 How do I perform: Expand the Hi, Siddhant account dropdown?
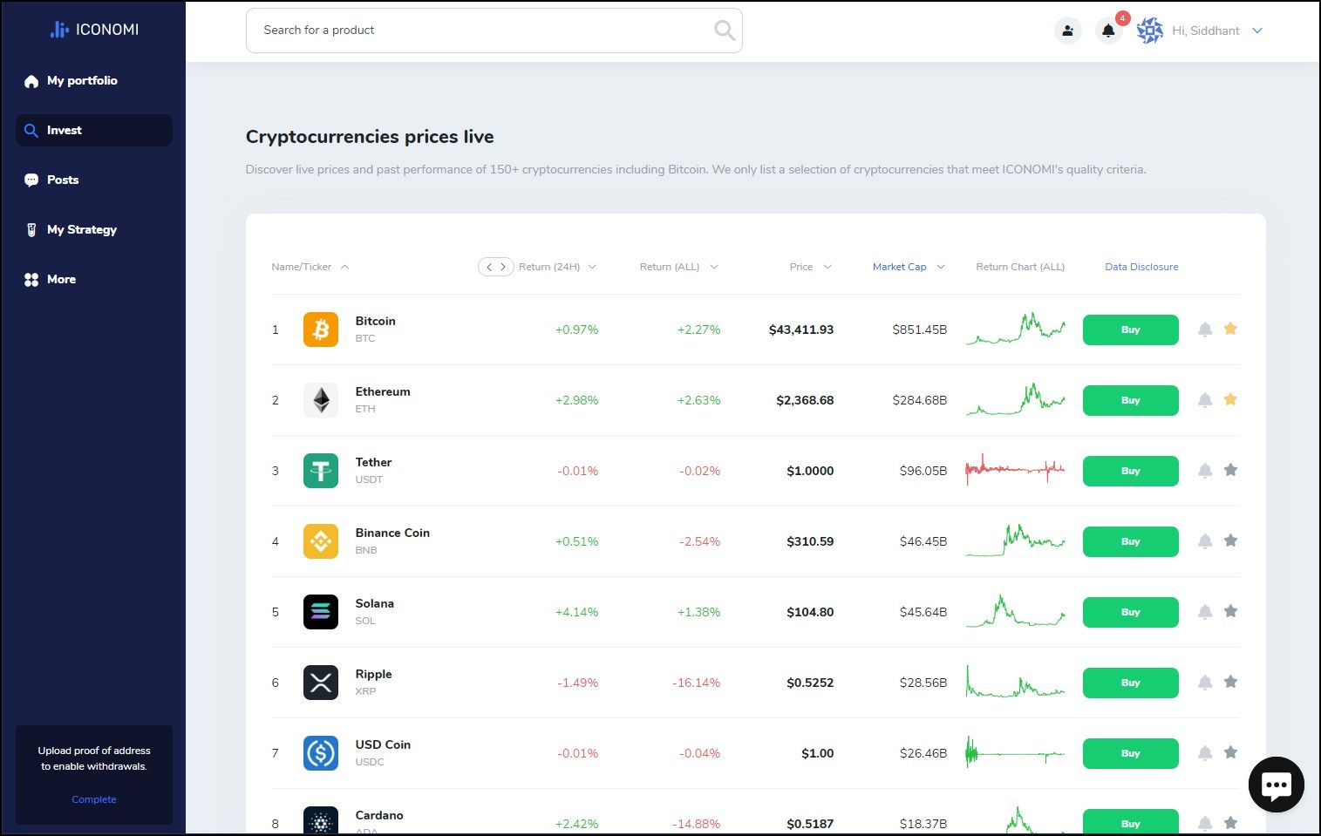[x=1256, y=31]
